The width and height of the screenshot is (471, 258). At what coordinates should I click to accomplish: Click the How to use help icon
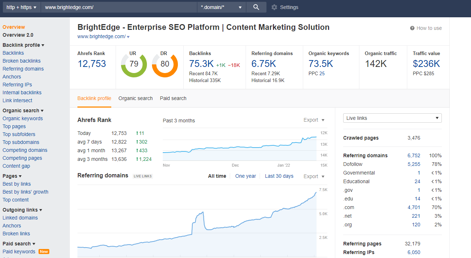pyautogui.click(x=412, y=28)
